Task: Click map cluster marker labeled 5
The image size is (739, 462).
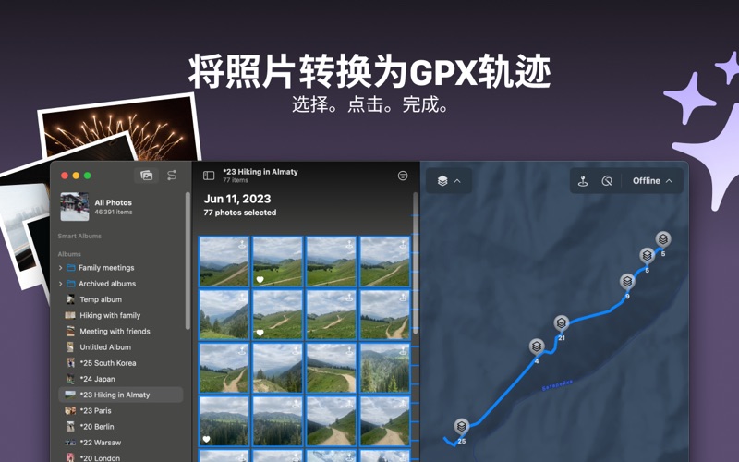Action: tap(663, 239)
